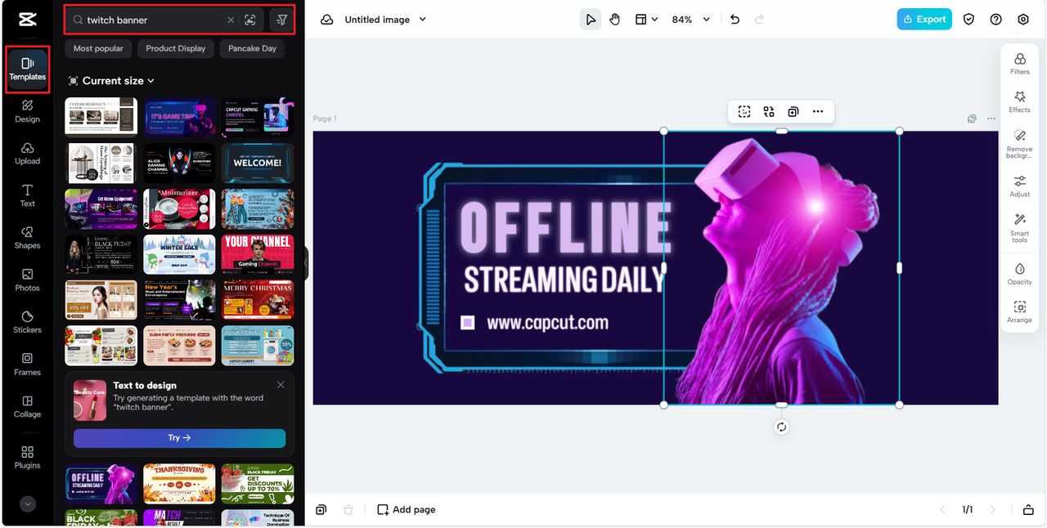Open the Collage panel
Screen dimensions: 1047x528
[27, 407]
